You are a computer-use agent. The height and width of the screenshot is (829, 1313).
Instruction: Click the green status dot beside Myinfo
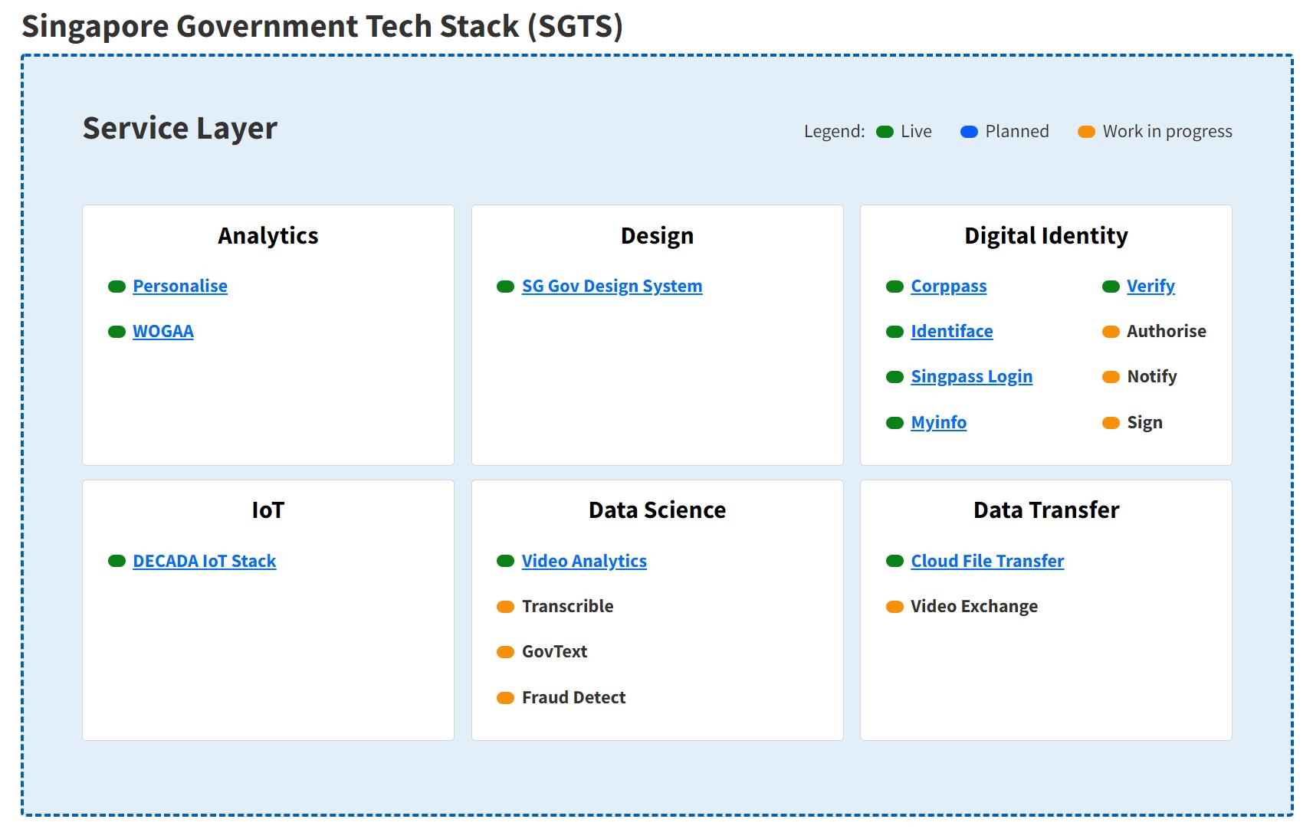[x=894, y=423]
